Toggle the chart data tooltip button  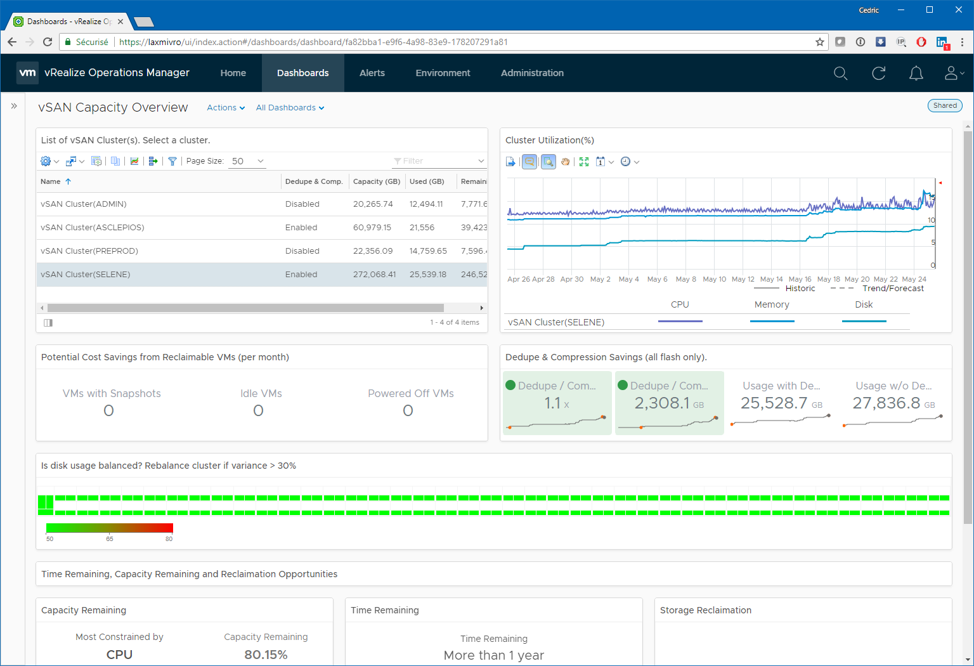tap(529, 162)
